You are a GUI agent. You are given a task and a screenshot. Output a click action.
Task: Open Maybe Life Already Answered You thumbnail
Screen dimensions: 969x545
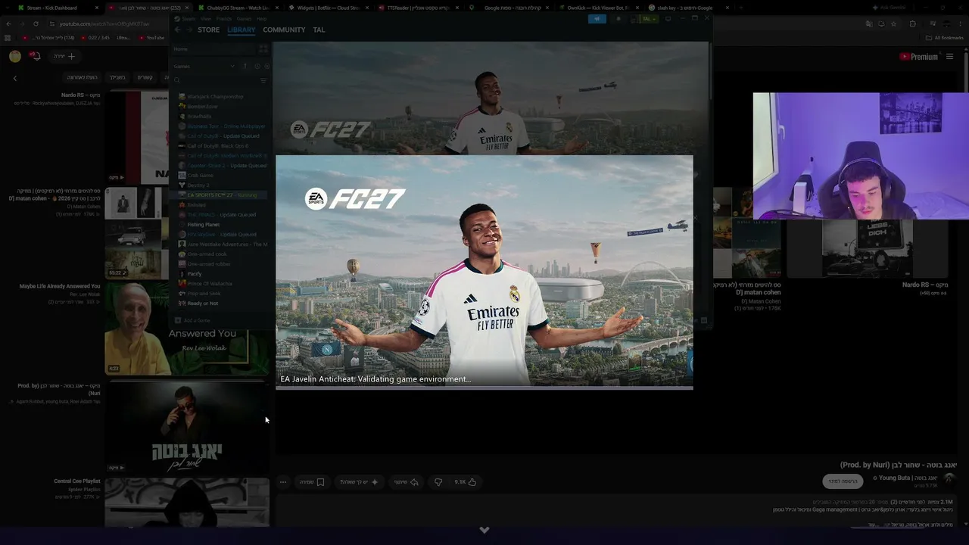(187, 329)
